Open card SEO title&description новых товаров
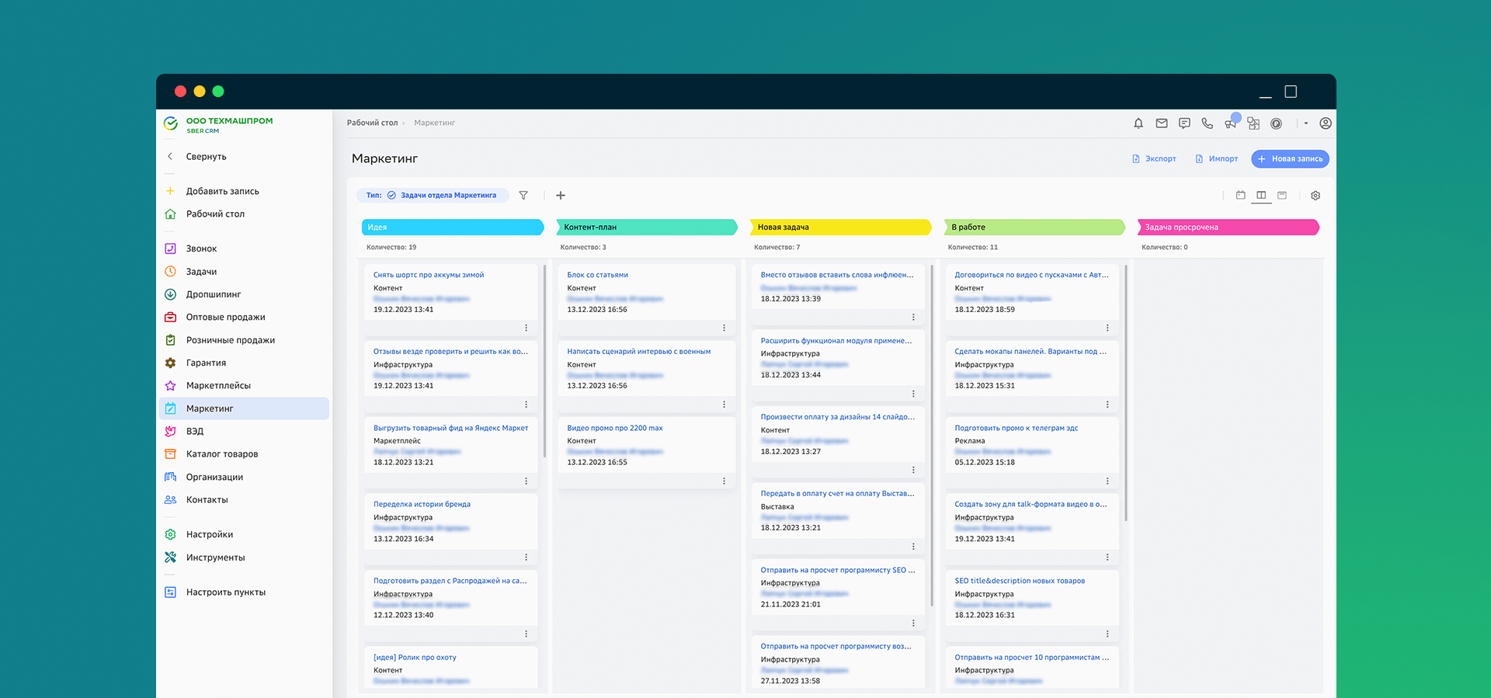This screenshot has height=698, width=1491. [x=1020, y=581]
